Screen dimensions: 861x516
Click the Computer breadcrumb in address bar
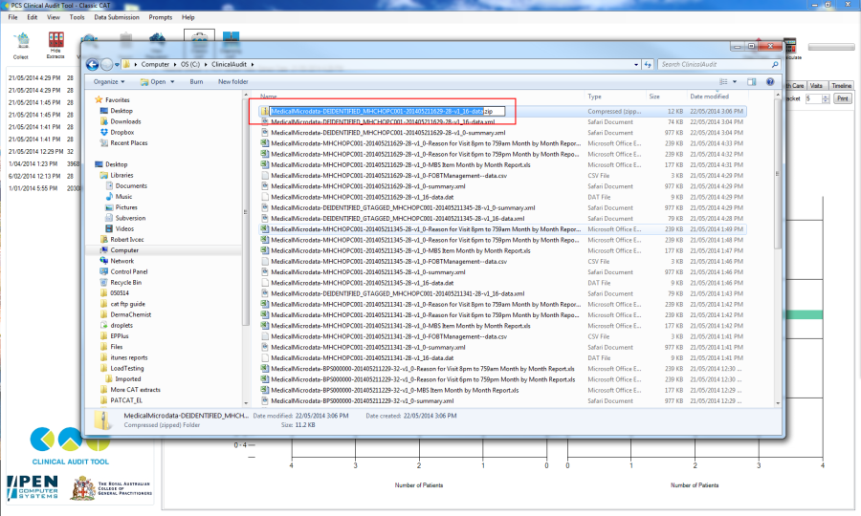coord(155,64)
